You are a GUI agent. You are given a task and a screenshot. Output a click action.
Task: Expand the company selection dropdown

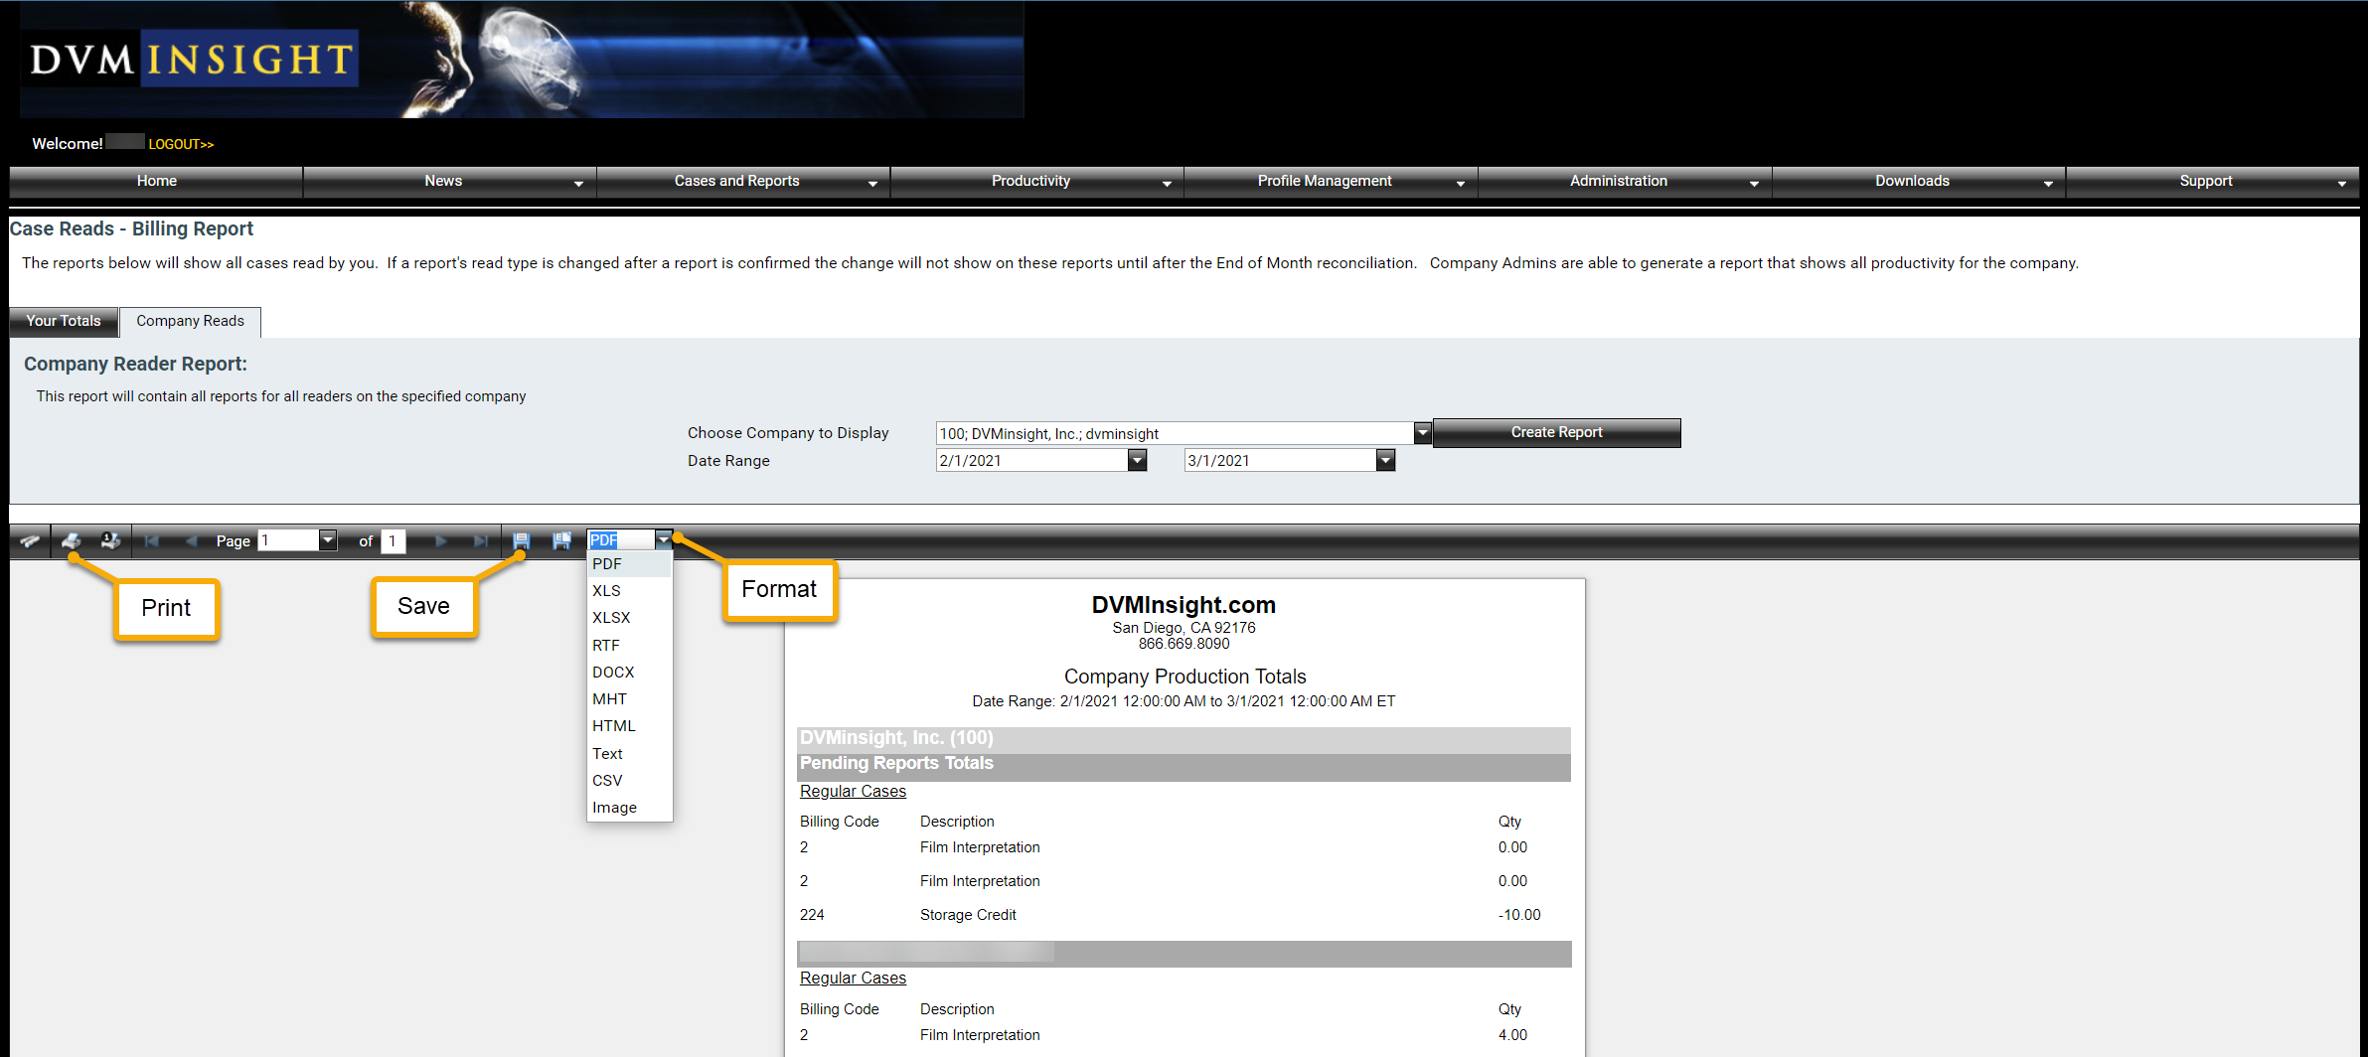point(1422,433)
